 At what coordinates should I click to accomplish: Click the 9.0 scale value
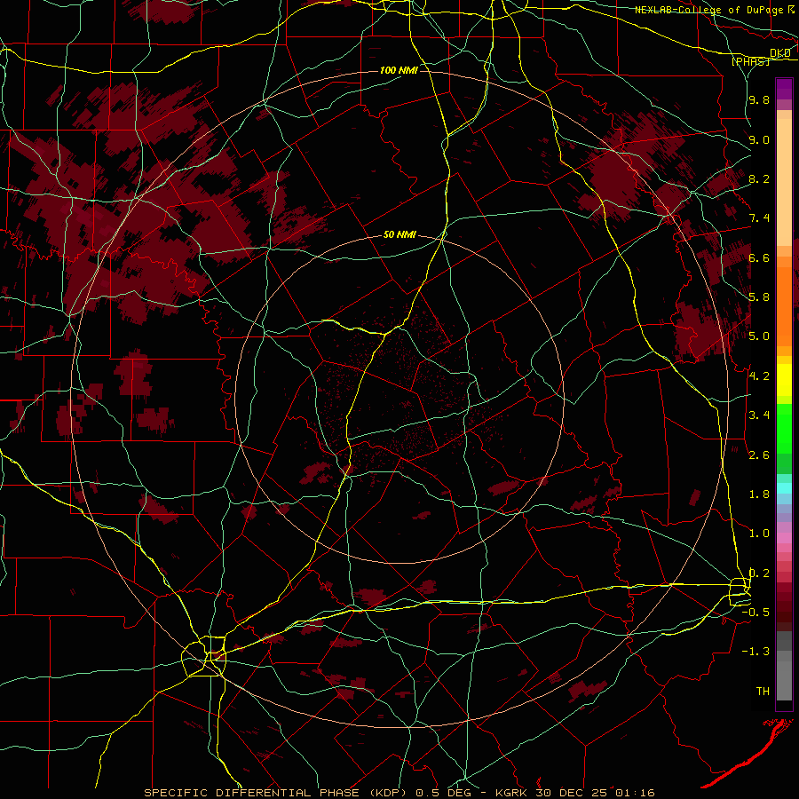tap(759, 139)
